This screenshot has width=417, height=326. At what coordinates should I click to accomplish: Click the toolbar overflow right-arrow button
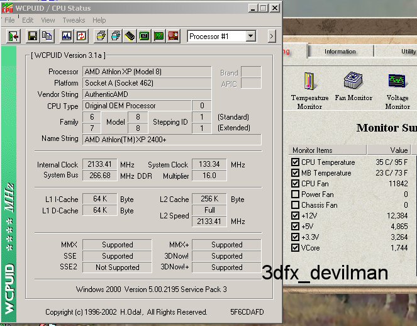[x=271, y=36]
